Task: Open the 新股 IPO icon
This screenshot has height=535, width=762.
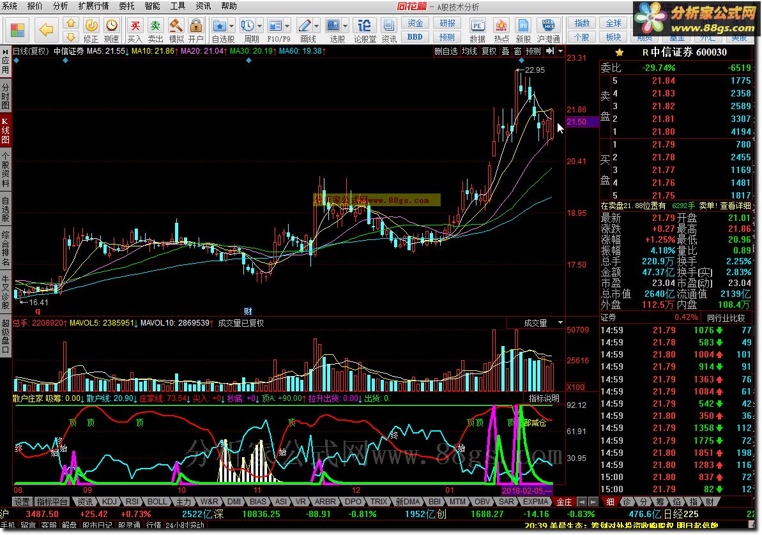Action: (523, 30)
